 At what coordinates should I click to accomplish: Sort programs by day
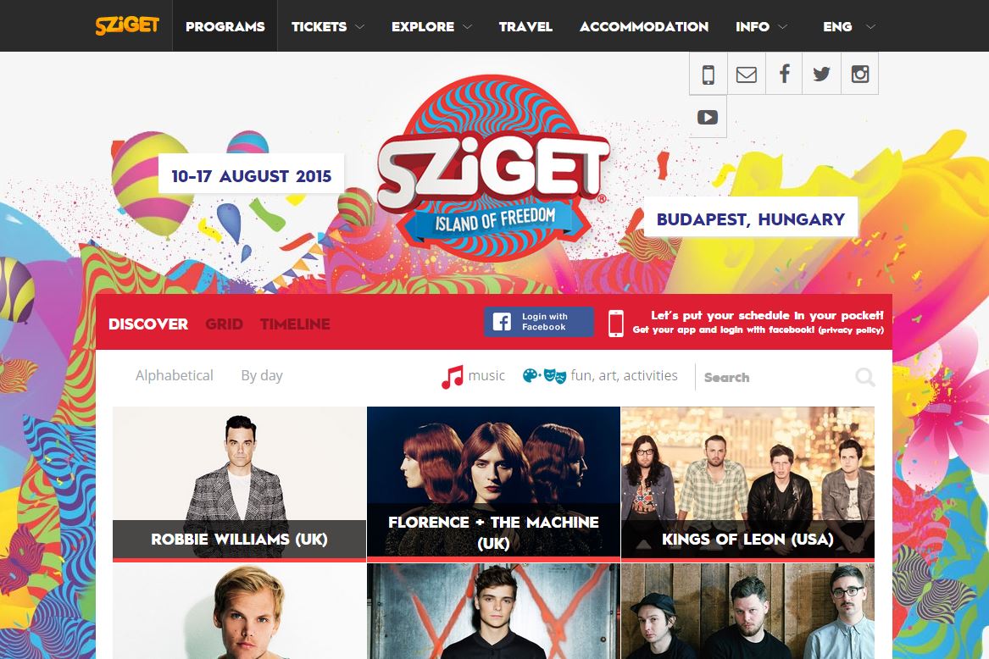point(262,376)
